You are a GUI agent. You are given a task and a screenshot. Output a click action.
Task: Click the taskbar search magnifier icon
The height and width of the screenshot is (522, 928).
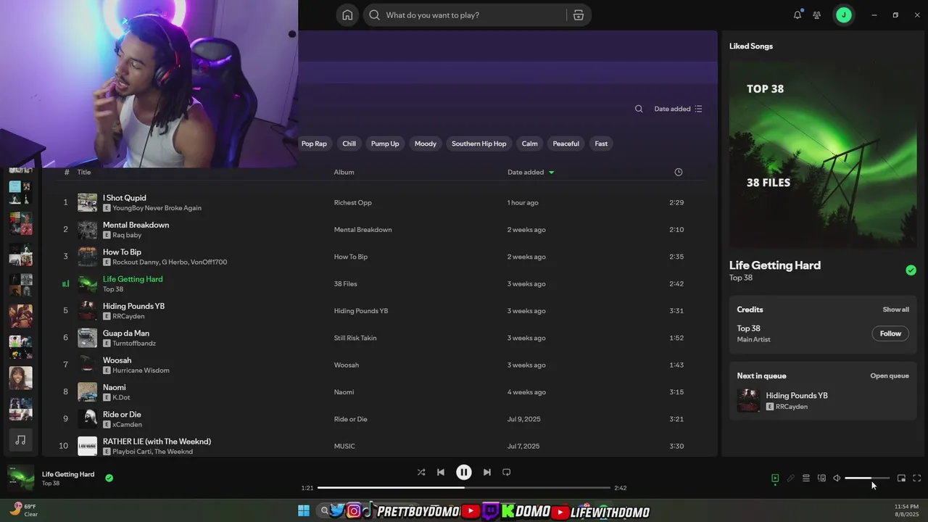coord(325,511)
